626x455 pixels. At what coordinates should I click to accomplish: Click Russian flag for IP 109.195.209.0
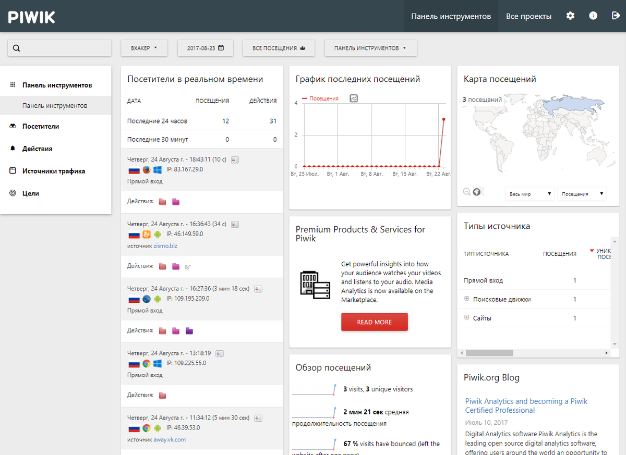(x=133, y=299)
